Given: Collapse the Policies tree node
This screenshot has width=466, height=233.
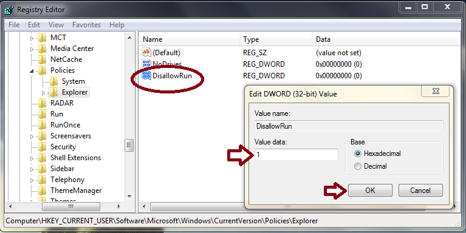Looking at the screenshot, I should coord(32,71).
